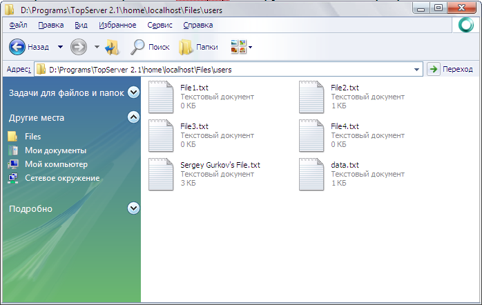This screenshot has width=482, height=305.
Task: Click the Сетевое окружение sidebar icon
Action: pos(12,178)
